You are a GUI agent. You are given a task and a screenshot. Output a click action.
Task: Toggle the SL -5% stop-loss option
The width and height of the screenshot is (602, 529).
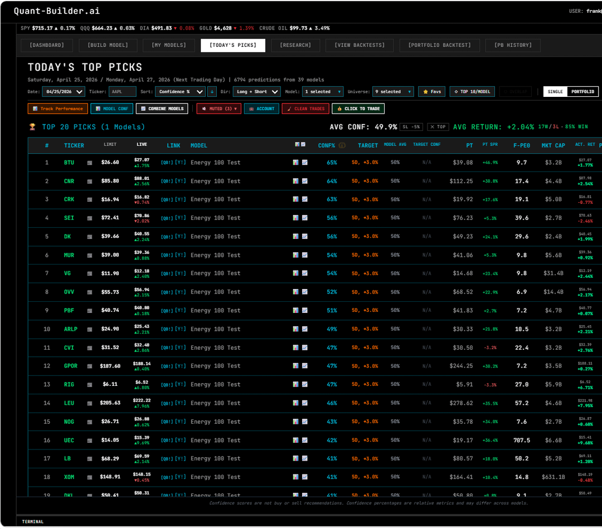click(411, 127)
